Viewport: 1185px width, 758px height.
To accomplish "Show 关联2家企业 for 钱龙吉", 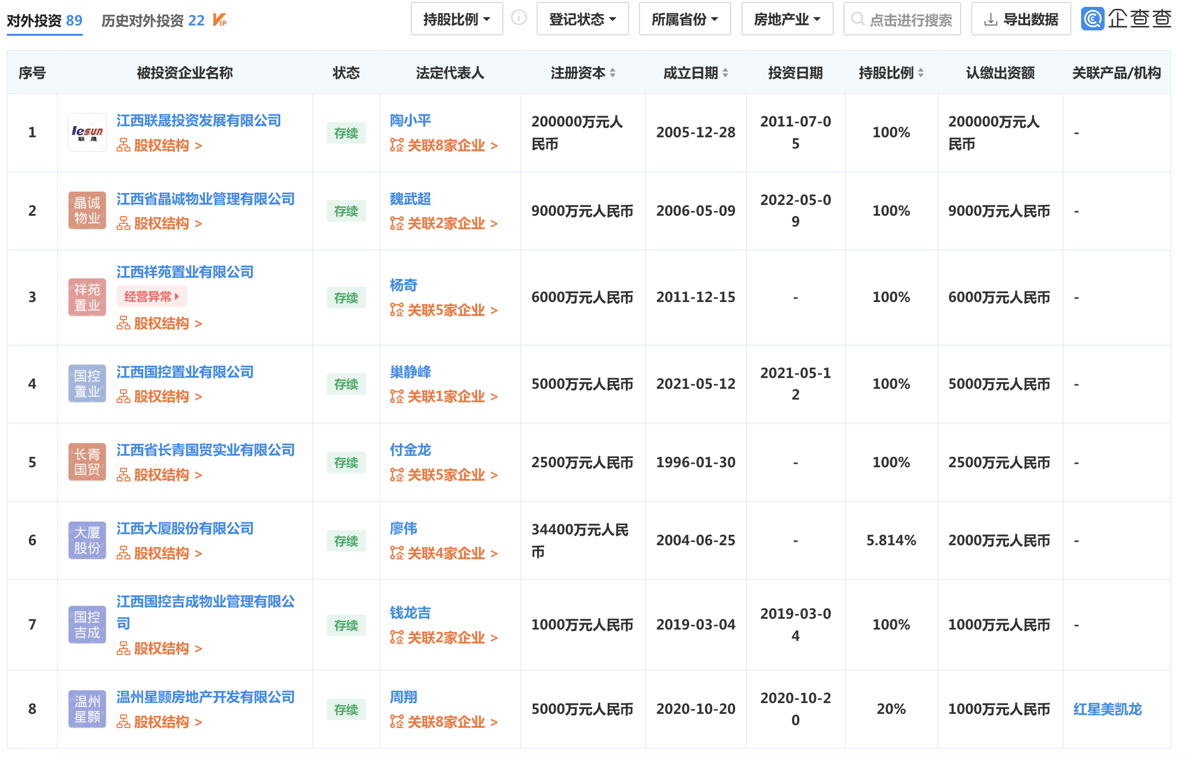I will tap(444, 638).
